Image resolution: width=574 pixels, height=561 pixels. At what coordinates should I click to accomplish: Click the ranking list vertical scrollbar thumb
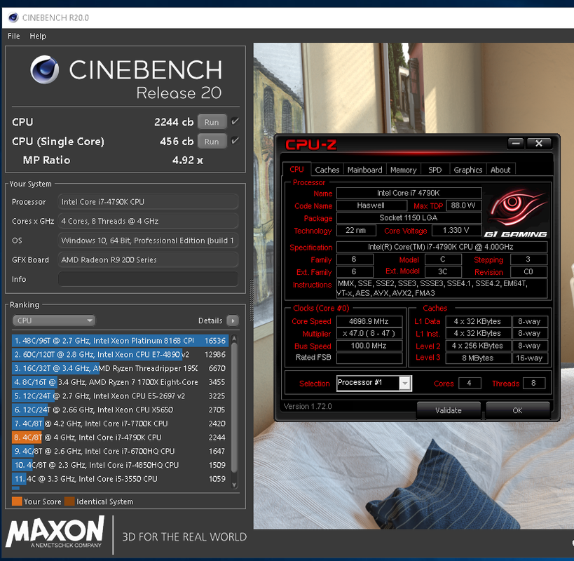tap(234, 408)
